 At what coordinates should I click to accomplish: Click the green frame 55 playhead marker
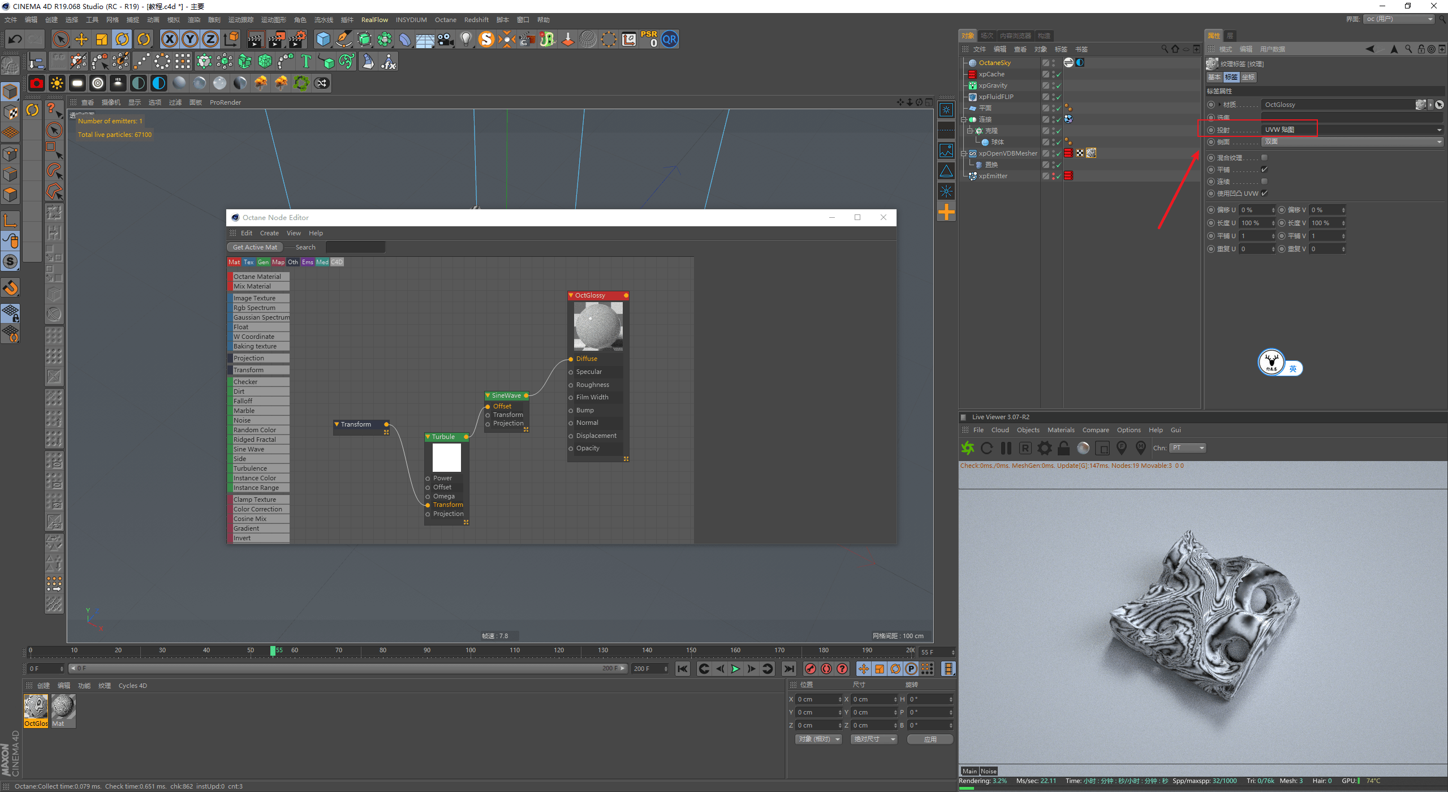tap(273, 651)
